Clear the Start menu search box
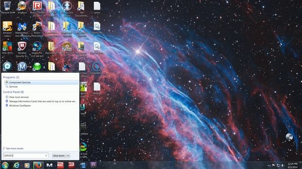The image size is (302, 169). click(46, 155)
